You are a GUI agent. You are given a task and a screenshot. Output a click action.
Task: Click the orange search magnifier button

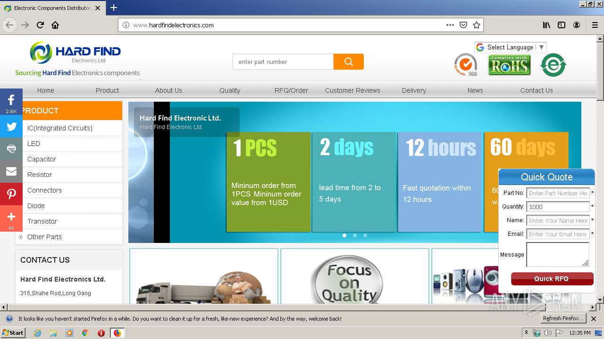[348, 62]
